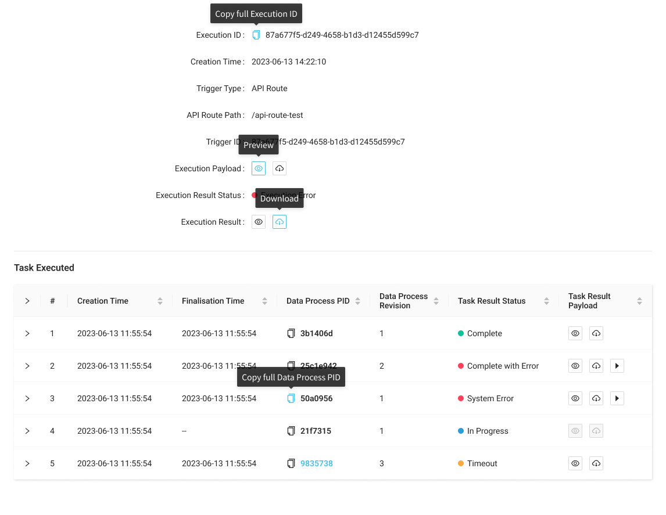
Task: Expand task row 1 details
Action: point(27,333)
